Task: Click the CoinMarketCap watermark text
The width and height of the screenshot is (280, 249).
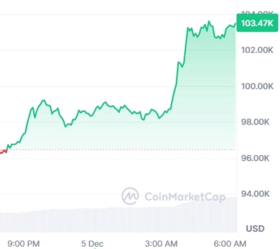Action: pyautogui.click(x=185, y=197)
